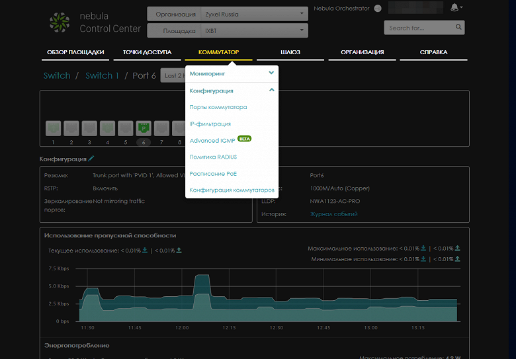Open the Журнал событий link
The height and width of the screenshot is (359, 516).
click(333, 214)
